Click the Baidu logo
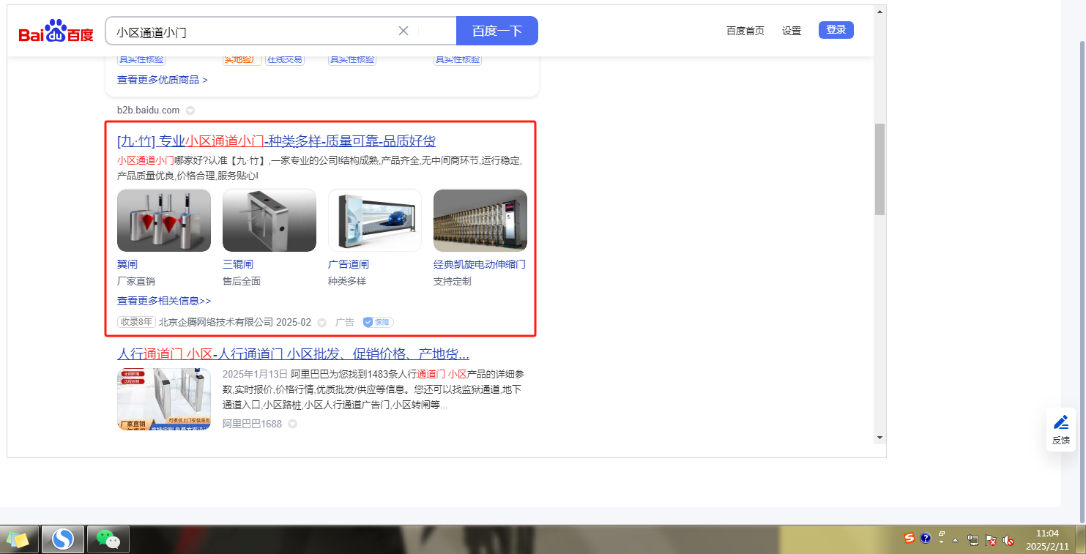Screen dimensions: 1086x554 [56, 32]
